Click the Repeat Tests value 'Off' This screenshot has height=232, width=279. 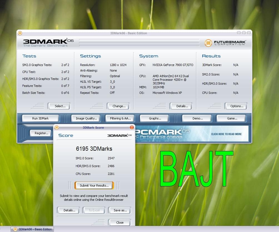112,93
